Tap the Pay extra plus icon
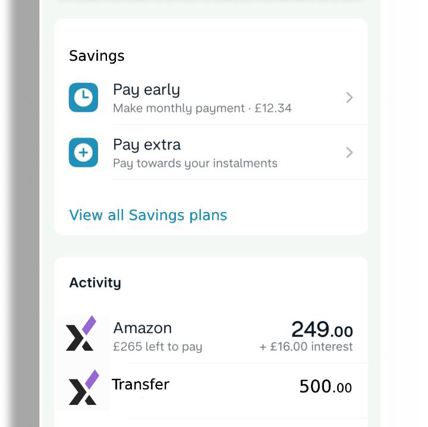Screen dimensions: 428x427 (x=83, y=152)
